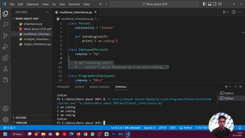
Task: Show errors and warnings in status bar
Action: click(9, 128)
